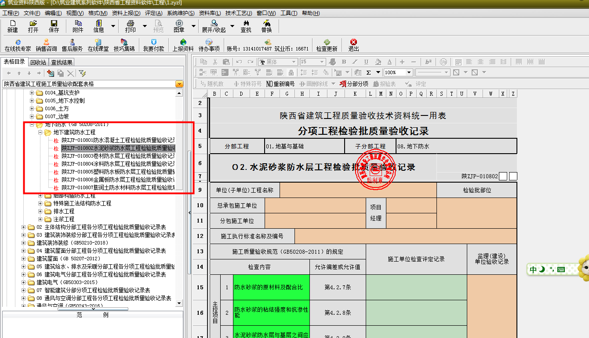Click 检查更新 to check for updates
This screenshot has width=589, height=338.
[x=327, y=45]
